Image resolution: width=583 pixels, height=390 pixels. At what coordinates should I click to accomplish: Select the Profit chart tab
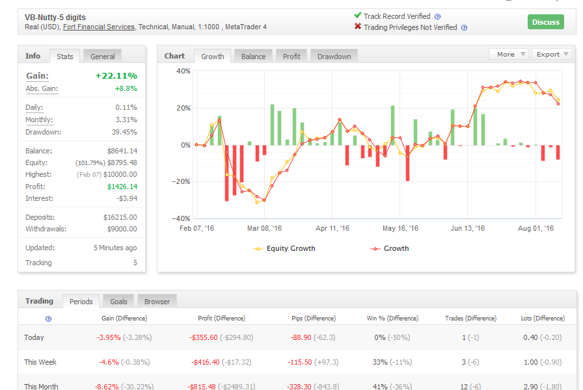[291, 57]
